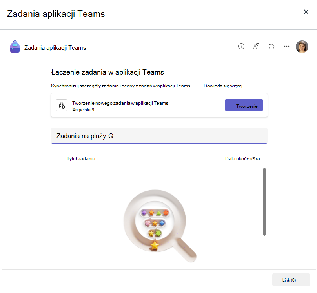Open the info circle icon

(241, 46)
